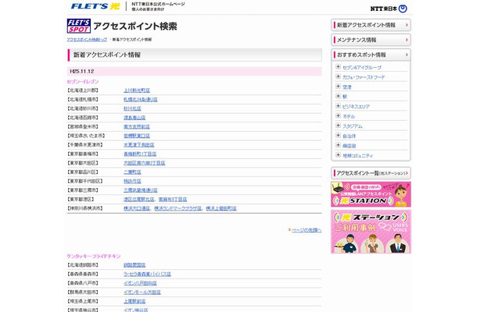
Task: Click the FLET'S SPOT logo
Action: (79, 26)
